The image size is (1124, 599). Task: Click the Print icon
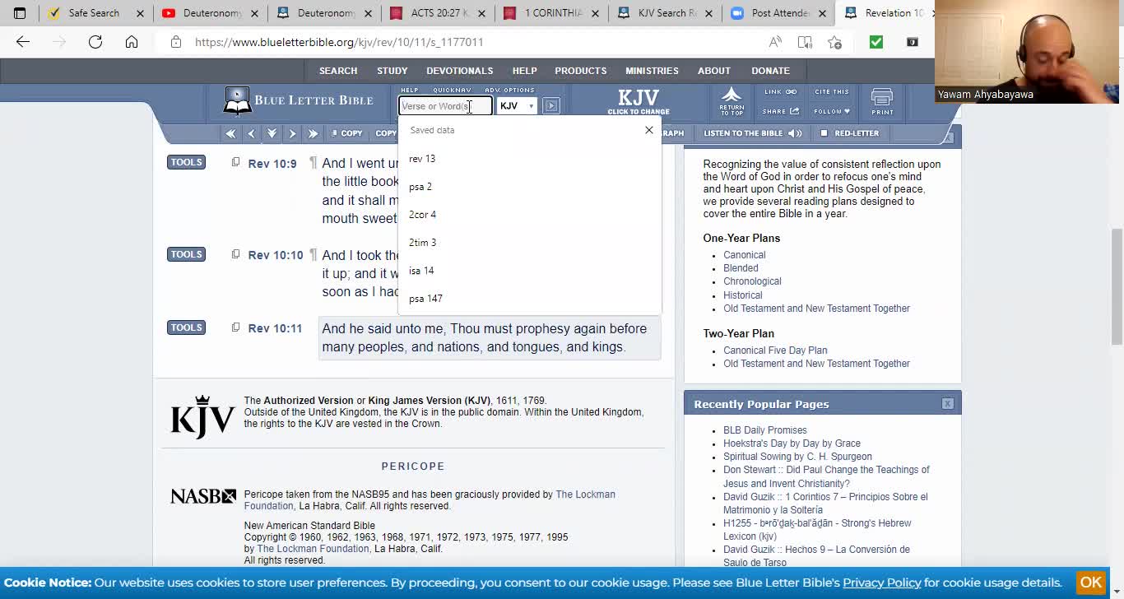[x=882, y=102]
